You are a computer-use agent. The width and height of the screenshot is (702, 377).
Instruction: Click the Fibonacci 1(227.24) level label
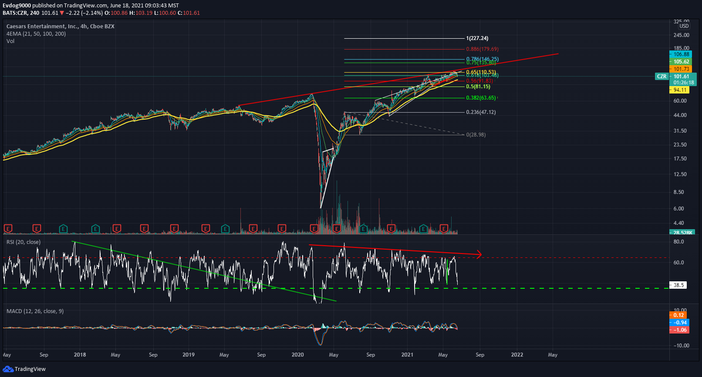pos(477,38)
